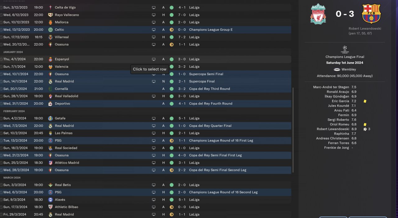Click Oriol Romeu's yellow card icon
The image size is (398, 218).
tap(365, 124)
